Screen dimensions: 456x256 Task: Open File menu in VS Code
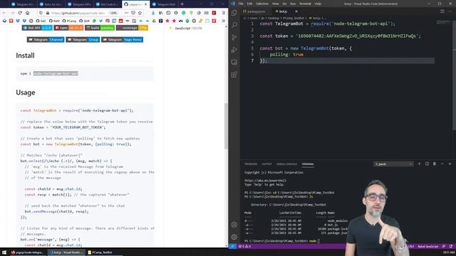(x=241, y=4)
